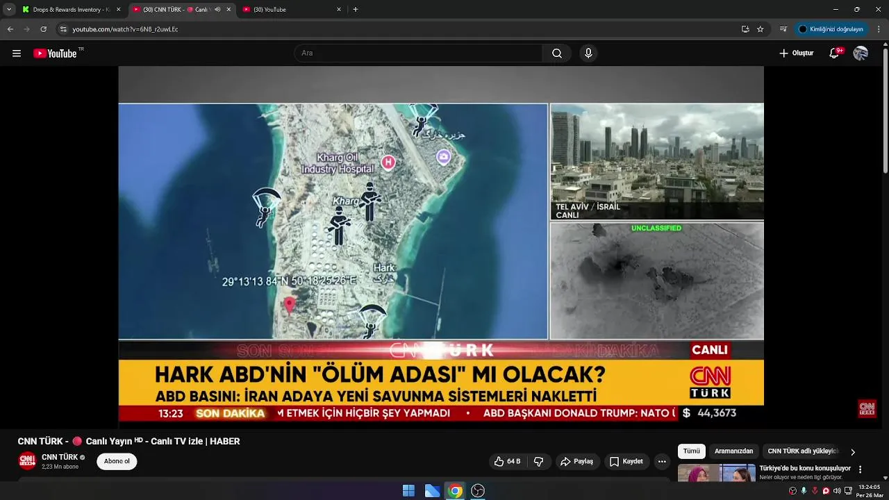Bookmark this page with star icon
The width and height of the screenshot is (889, 500).
[761, 29]
